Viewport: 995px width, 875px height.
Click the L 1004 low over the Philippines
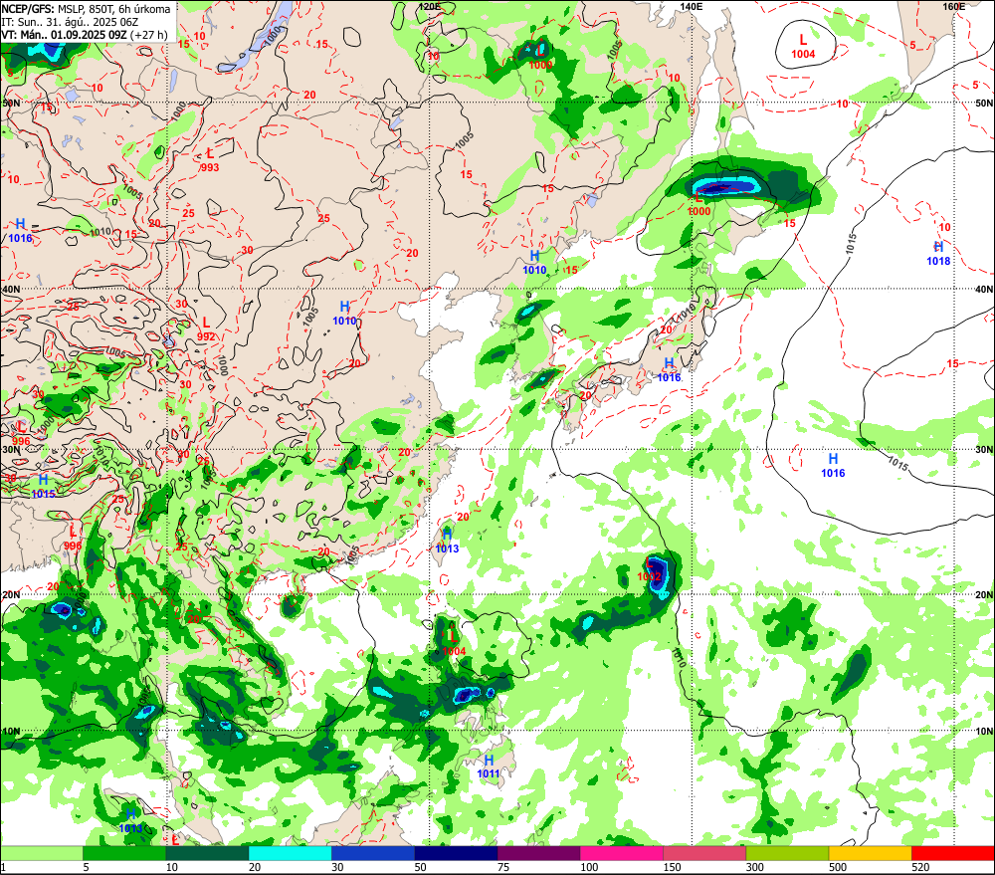pyautogui.click(x=454, y=644)
